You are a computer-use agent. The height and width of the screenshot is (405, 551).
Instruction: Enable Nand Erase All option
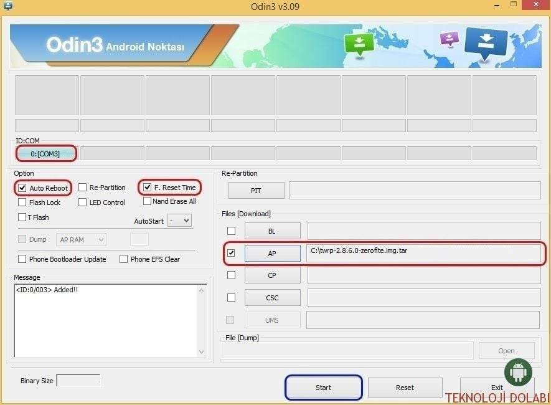pos(147,201)
